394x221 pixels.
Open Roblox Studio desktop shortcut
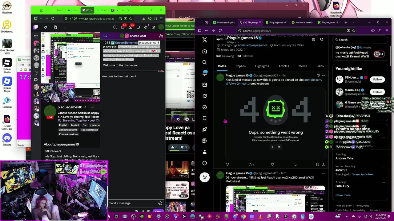click(7, 65)
